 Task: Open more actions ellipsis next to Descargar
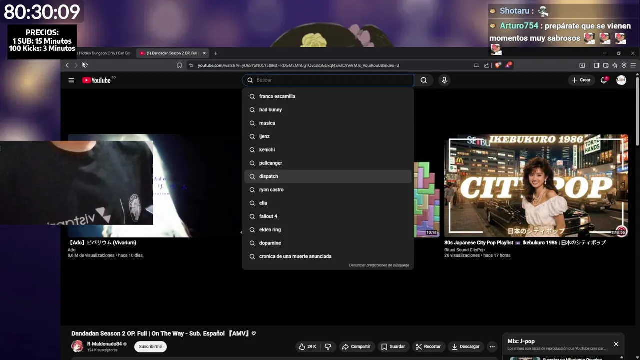coord(492,346)
